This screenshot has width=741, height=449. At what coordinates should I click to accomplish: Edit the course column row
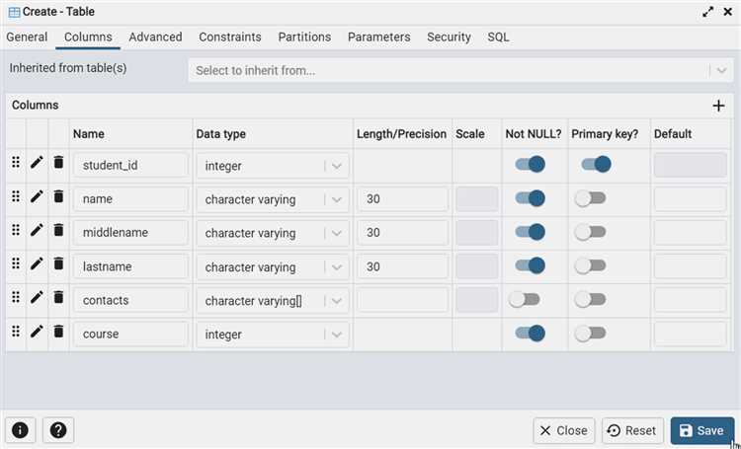point(37,331)
